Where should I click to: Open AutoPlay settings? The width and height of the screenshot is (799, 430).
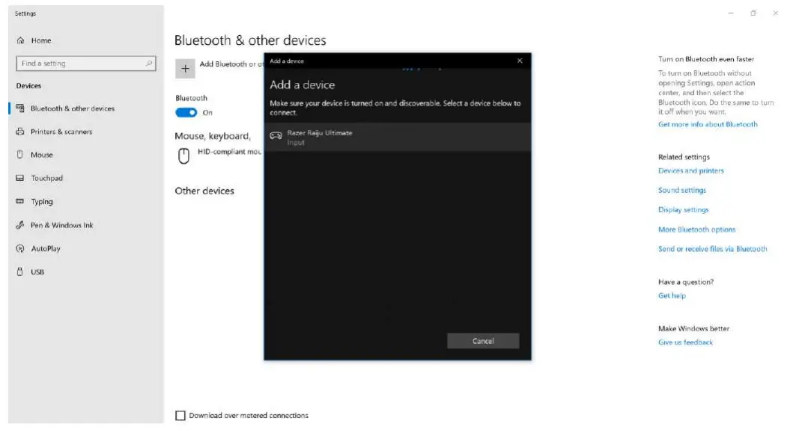[46, 248]
